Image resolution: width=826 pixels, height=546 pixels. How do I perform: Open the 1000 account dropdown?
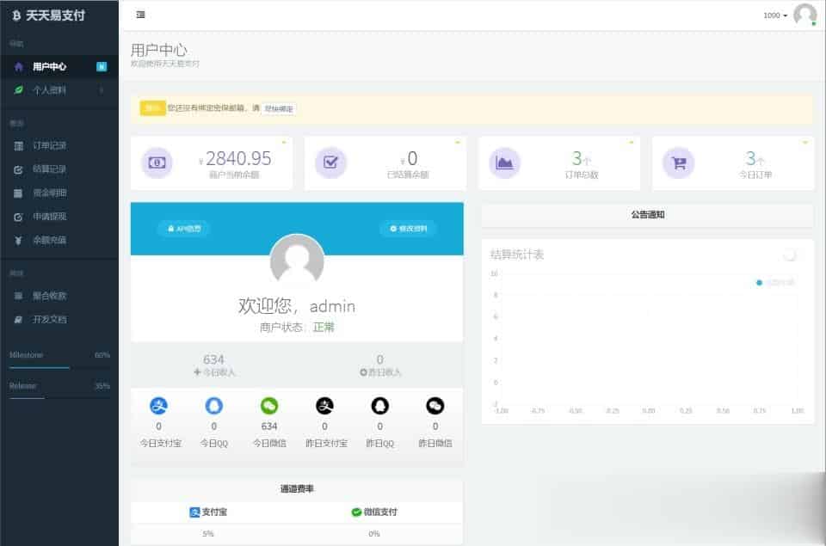(x=775, y=15)
